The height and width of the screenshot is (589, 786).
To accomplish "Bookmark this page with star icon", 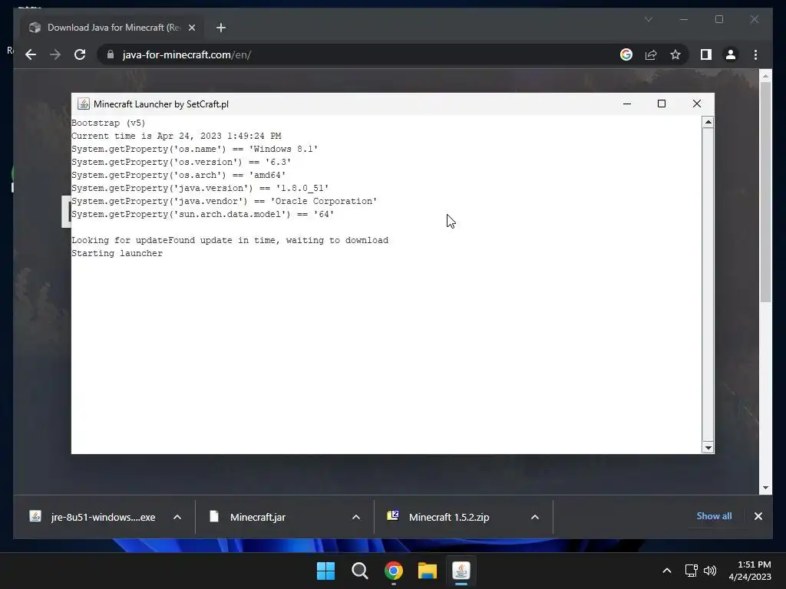I will click(x=675, y=54).
